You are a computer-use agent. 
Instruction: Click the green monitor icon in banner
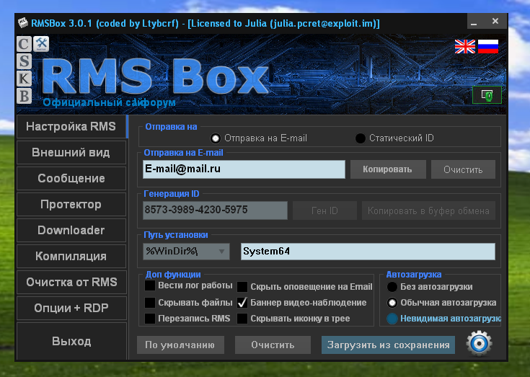pos(487,94)
